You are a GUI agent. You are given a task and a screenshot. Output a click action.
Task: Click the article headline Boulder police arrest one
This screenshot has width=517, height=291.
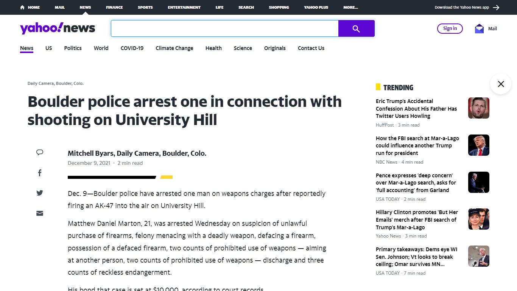[x=185, y=111]
